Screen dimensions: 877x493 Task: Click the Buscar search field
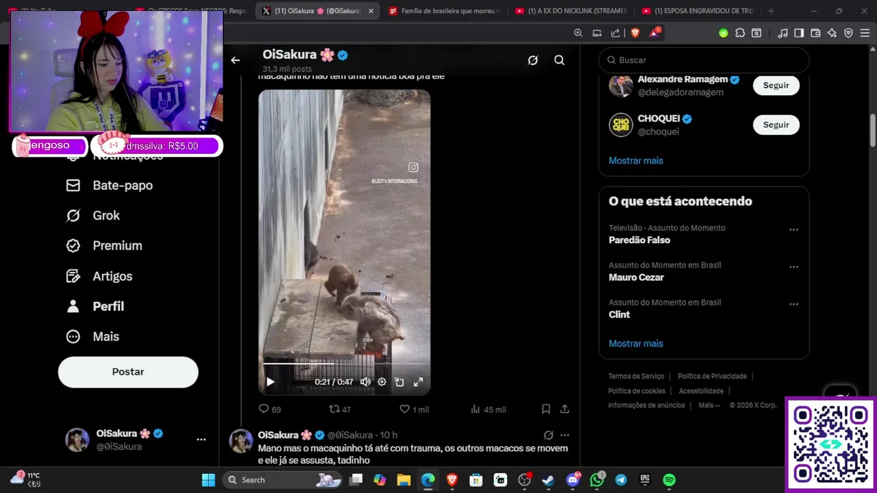[x=704, y=60]
